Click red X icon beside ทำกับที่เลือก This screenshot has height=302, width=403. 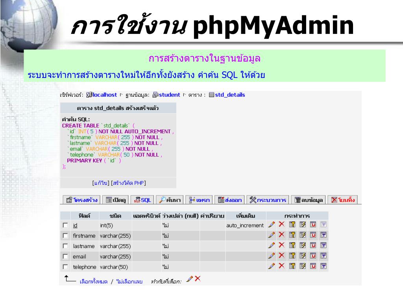[x=198, y=278]
